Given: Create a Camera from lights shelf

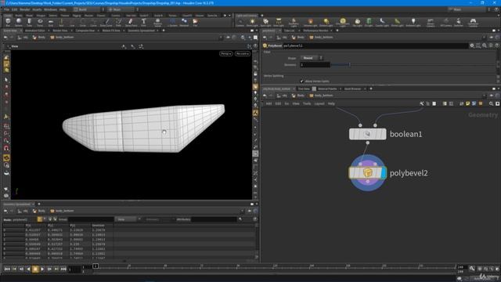Looking at the screenshot, I should [240, 23].
